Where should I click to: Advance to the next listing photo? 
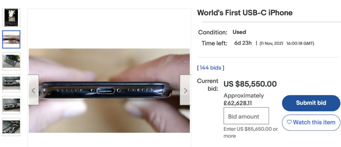coord(185,90)
